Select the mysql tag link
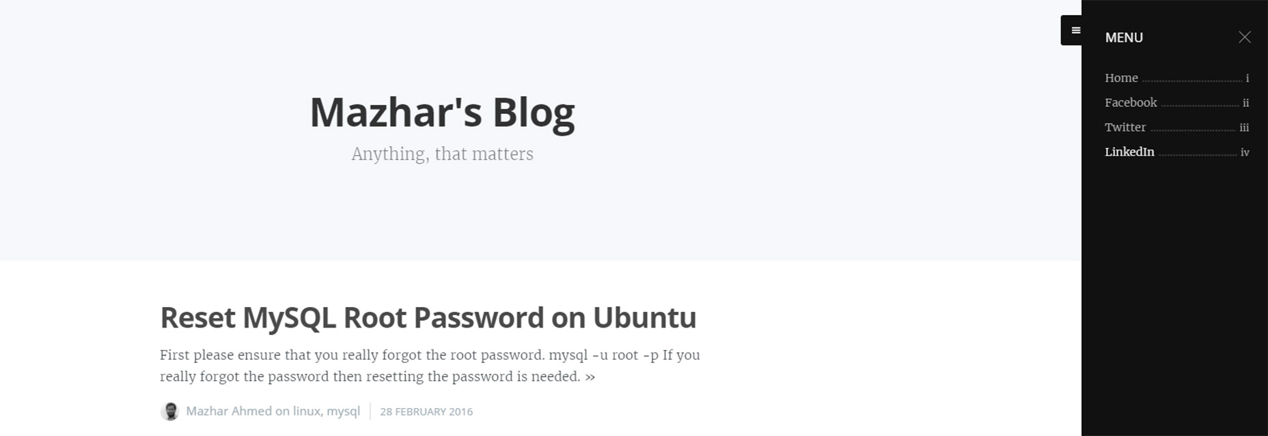The image size is (1268, 436). 343,411
